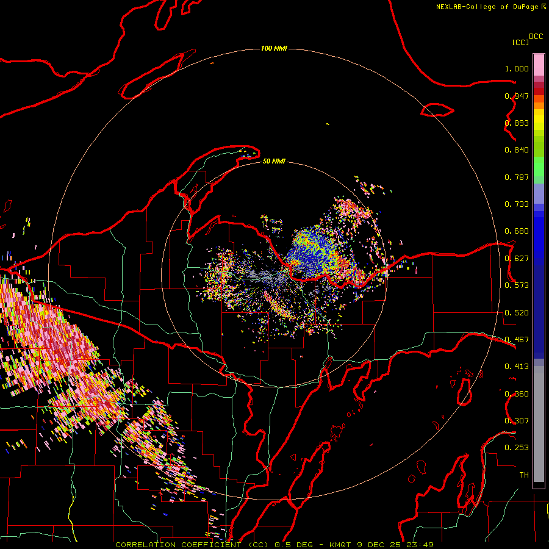Pick the gray segment of the color bar

pyautogui.click(x=539, y=424)
